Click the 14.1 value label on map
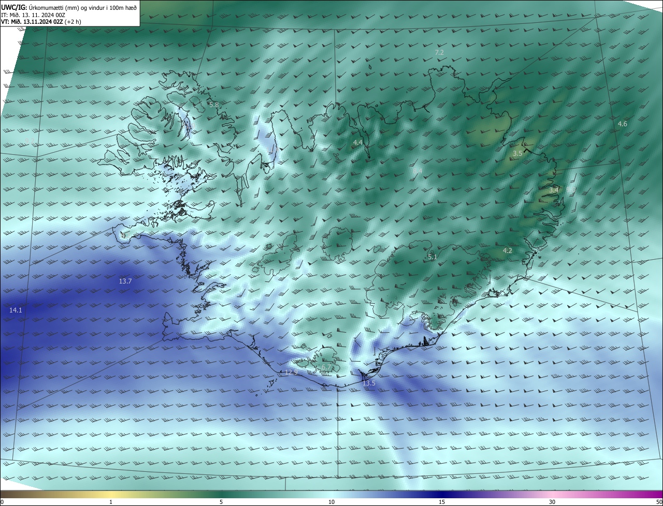663x506 pixels. point(16,310)
